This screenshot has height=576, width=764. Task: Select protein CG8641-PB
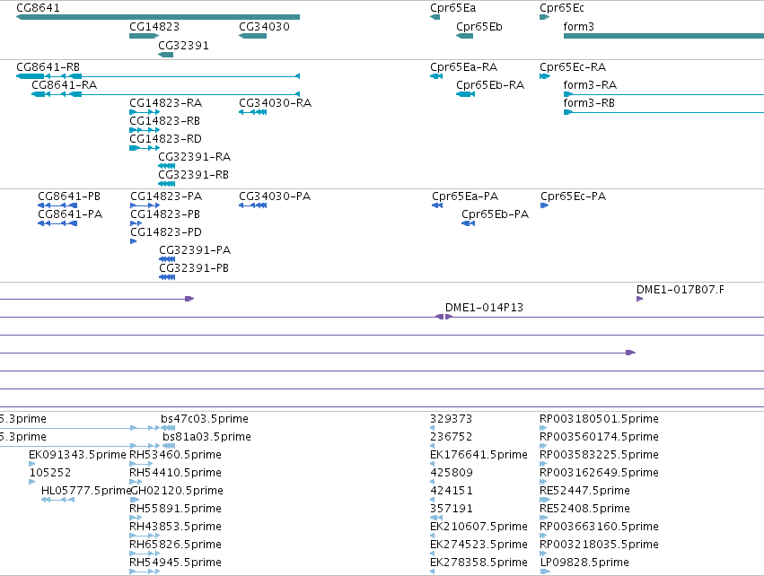coord(57,205)
